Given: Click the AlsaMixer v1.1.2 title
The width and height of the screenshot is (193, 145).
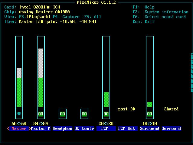Looking at the screenshot, I should (97, 2).
